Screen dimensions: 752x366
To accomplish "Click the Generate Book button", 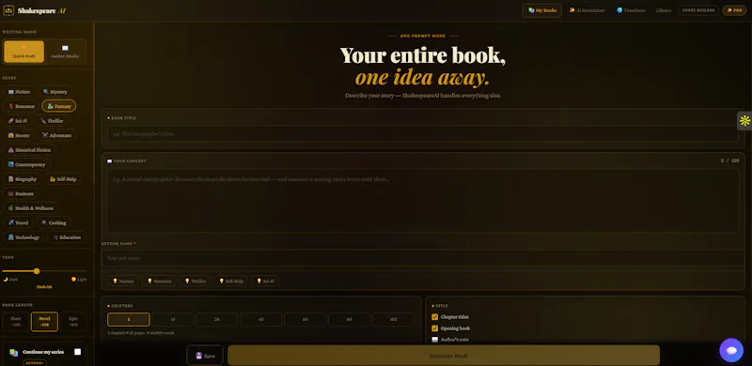I will tap(444, 356).
